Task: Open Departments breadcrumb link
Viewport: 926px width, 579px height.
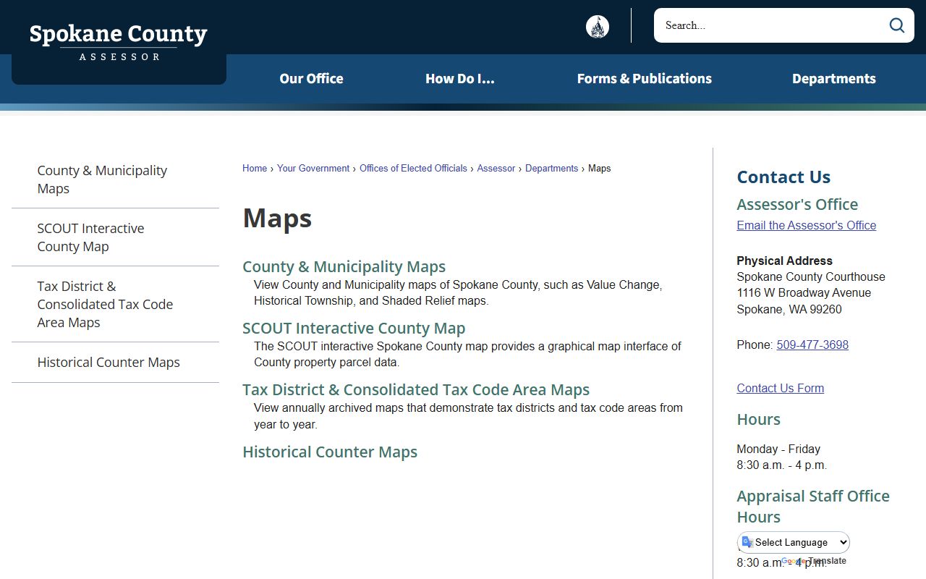Action: [x=552, y=168]
